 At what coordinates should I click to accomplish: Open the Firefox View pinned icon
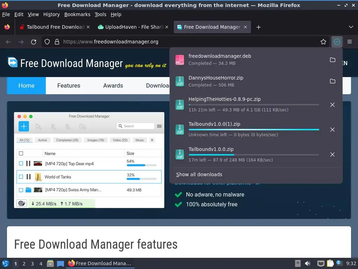pyautogui.click(x=7, y=27)
